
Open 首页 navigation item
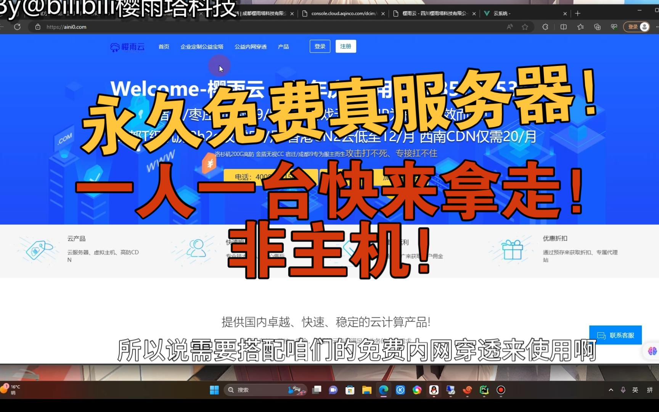click(x=164, y=47)
